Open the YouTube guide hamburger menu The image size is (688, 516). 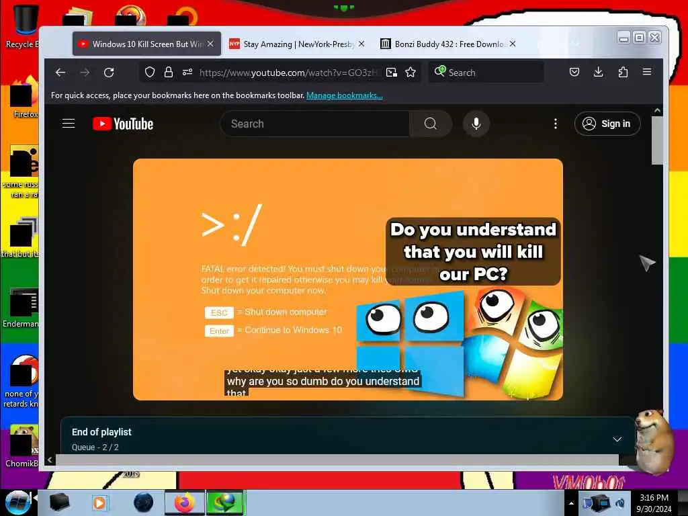pos(69,124)
